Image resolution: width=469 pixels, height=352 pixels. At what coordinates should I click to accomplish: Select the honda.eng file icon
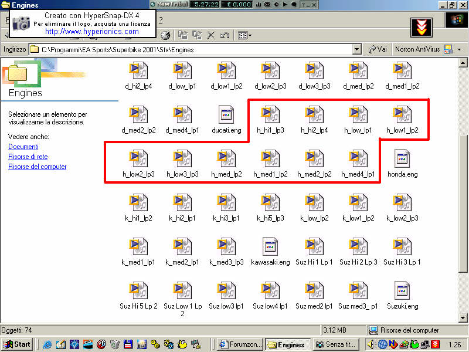[x=402, y=158]
